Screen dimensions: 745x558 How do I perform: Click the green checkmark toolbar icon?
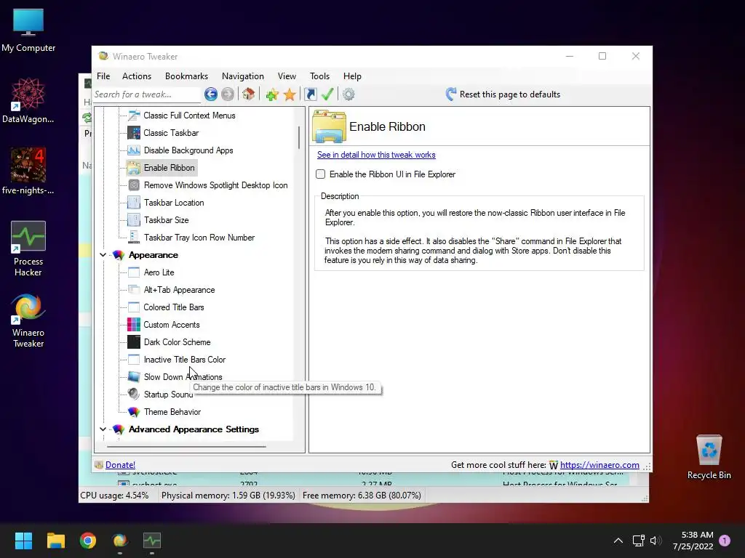click(x=327, y=94)
